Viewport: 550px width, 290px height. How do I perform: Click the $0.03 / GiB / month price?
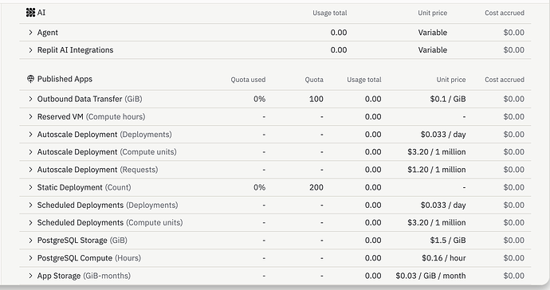point(430,276)
